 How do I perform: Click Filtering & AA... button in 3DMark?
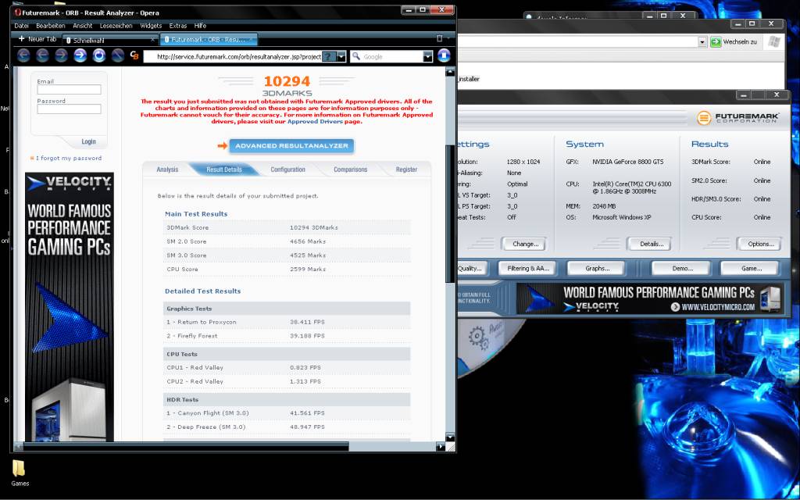[x=527, y=269]
